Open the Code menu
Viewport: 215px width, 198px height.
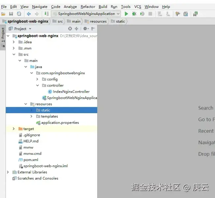tap(55, 7)
